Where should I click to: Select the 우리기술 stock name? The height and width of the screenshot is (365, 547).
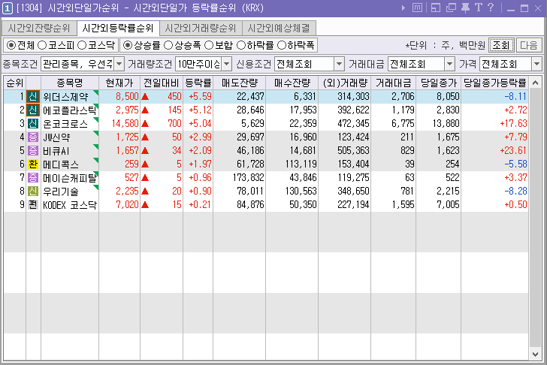(61, 191)
